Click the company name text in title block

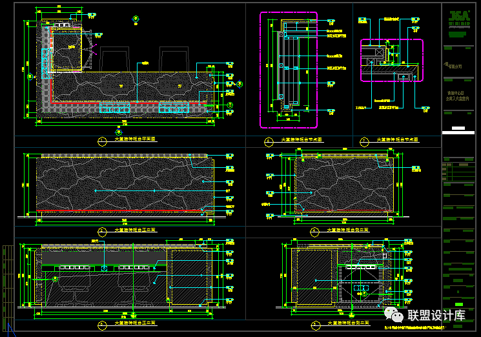[456, 65]
